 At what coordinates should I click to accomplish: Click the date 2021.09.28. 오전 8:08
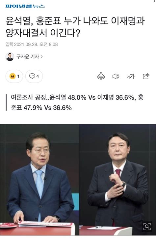tap(36, 45)
